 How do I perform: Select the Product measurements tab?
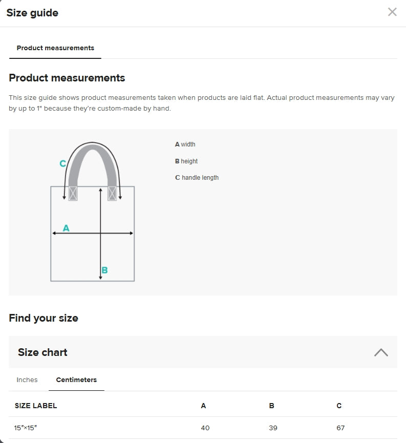tap(55, 48)
